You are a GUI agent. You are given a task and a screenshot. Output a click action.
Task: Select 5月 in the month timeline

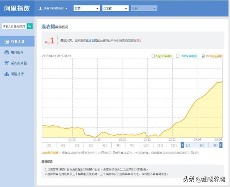pyautogui.click(x=77, y=145)
